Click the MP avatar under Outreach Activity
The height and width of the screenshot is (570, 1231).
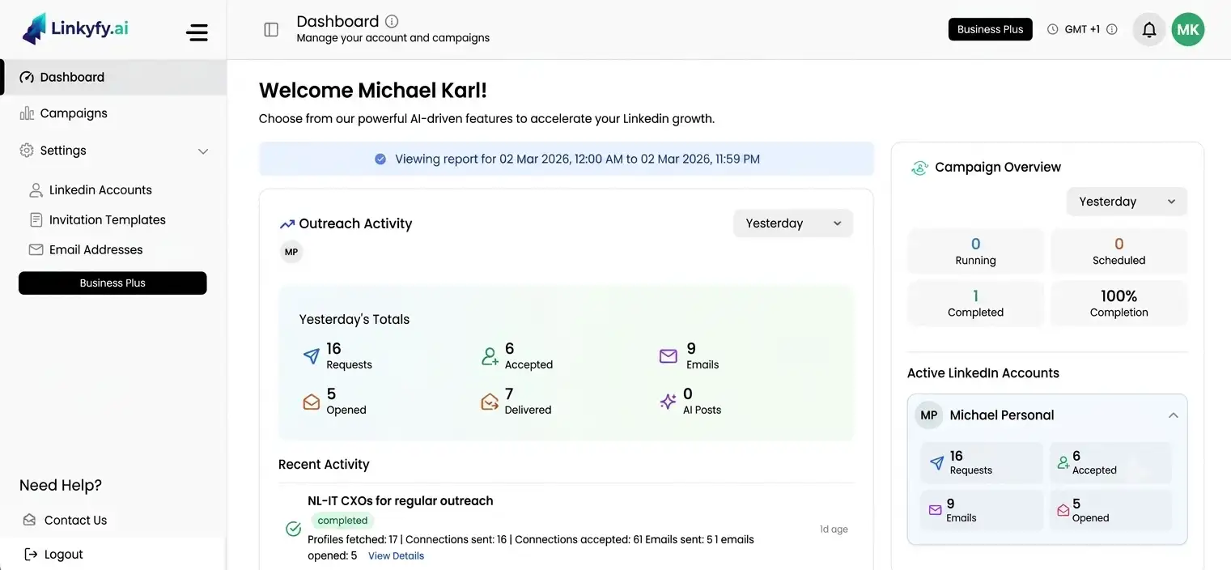click(x=291, y=252)
